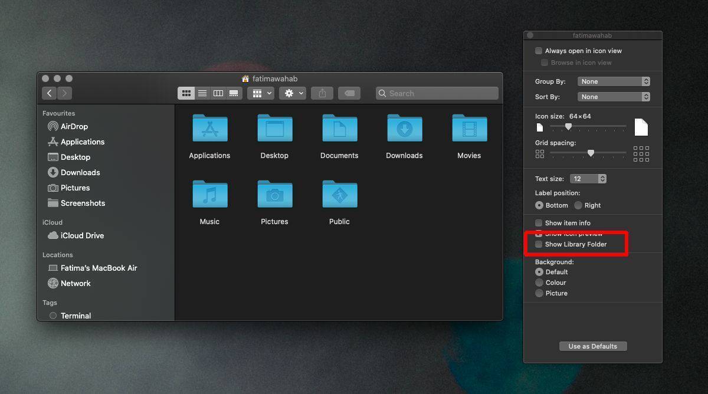The height and width of the screenshot is (394, 708).
Task: Check Always open in icon view
Action: (x=537, y=51)
